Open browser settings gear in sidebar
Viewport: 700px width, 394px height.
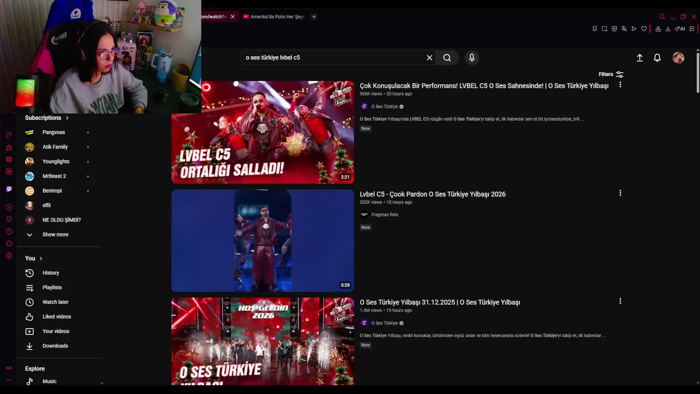(x=9, y=256)
